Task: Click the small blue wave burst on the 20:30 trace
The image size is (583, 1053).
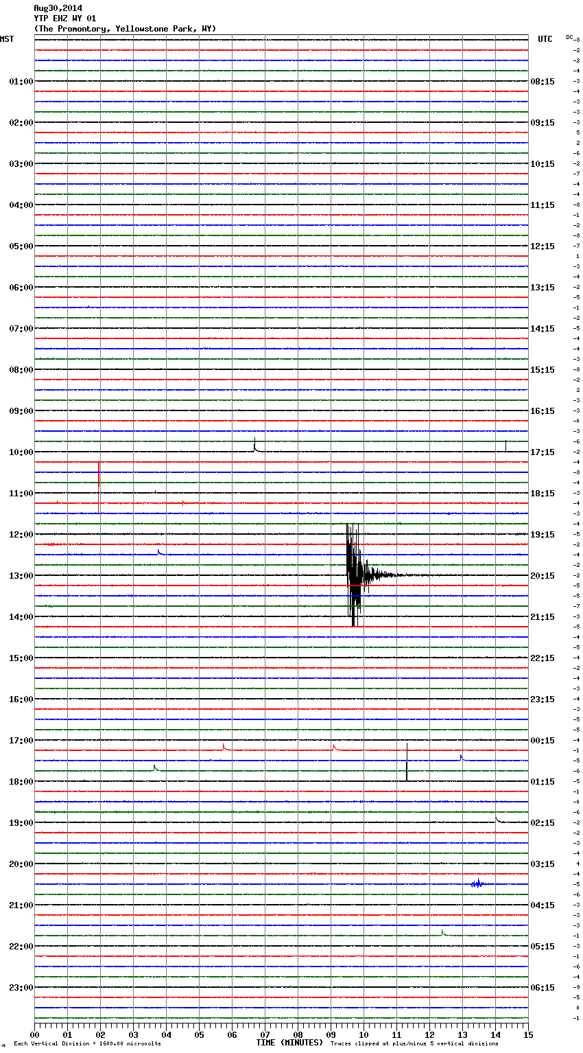Action: (x=477, y=884)
